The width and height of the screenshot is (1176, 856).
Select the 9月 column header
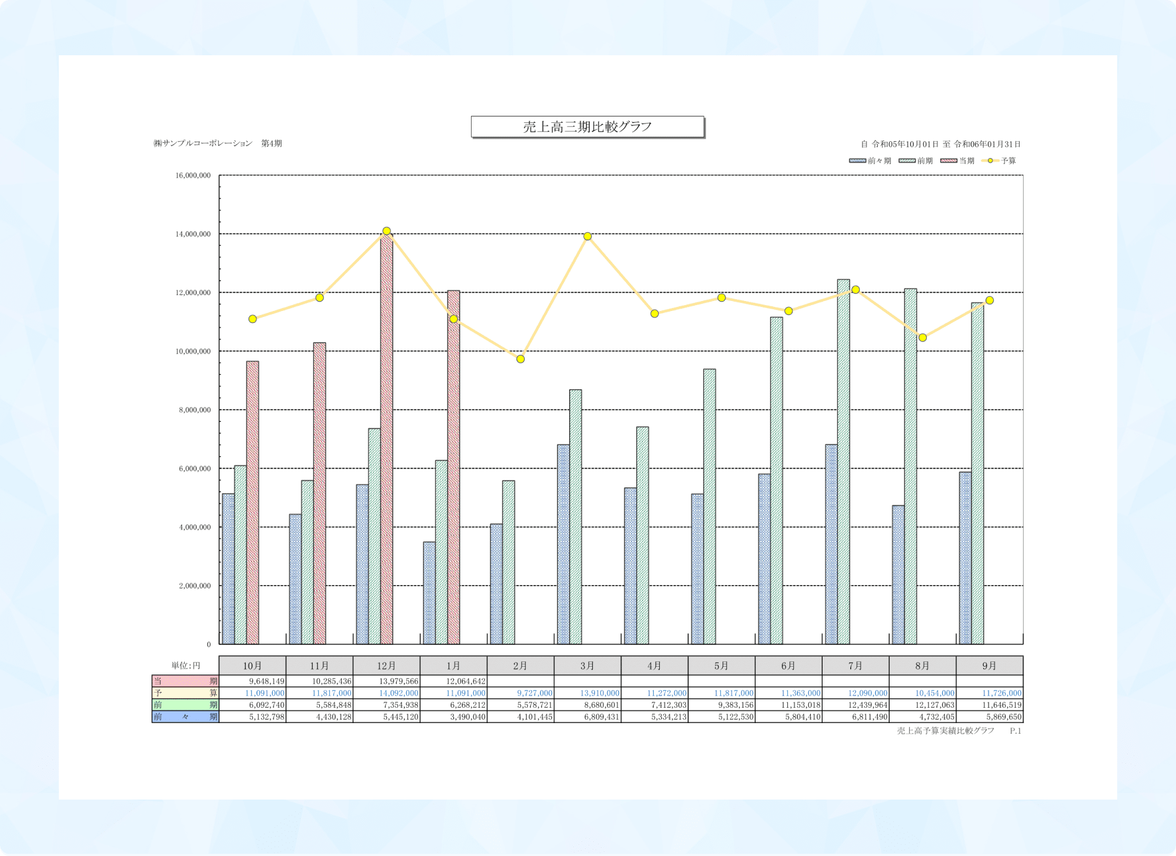coord(990,666)
